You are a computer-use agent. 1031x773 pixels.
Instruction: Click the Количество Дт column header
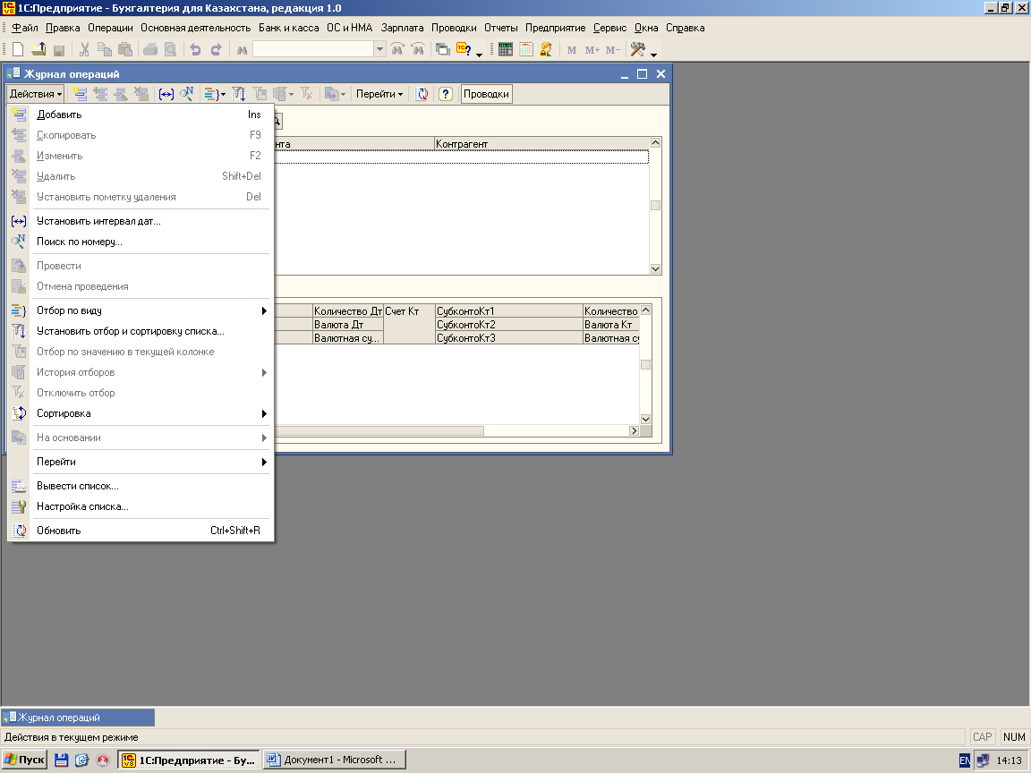348,311
